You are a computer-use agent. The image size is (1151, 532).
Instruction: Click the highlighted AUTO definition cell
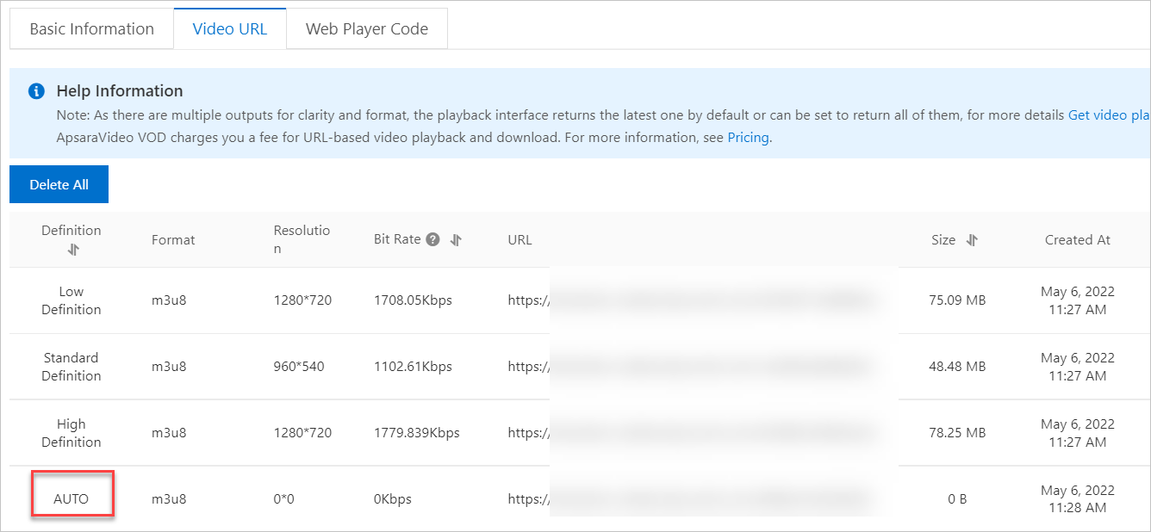point(72,498)
